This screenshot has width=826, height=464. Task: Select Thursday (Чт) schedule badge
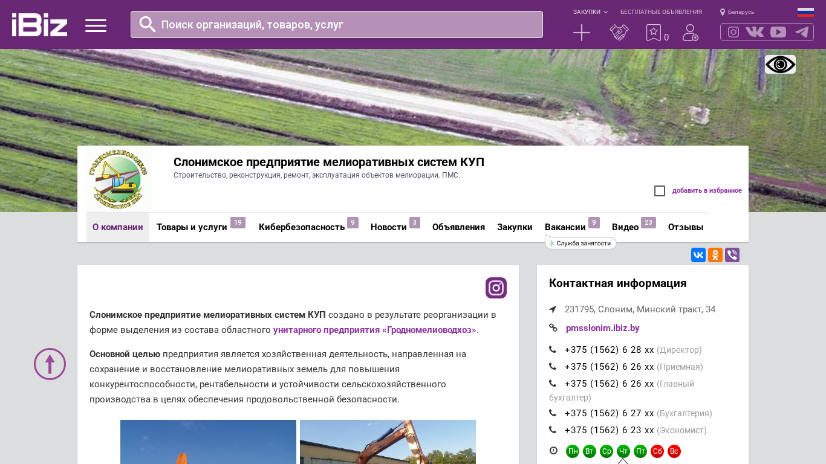click(623, 451)
